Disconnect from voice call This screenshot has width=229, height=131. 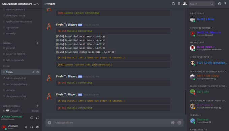point(37,118)
